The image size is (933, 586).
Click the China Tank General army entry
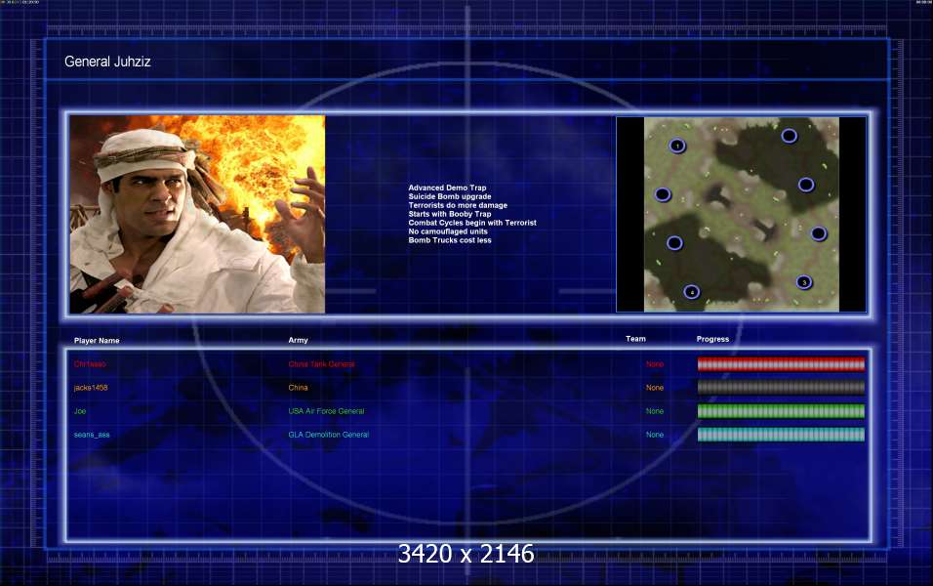[x=321, y=364]
